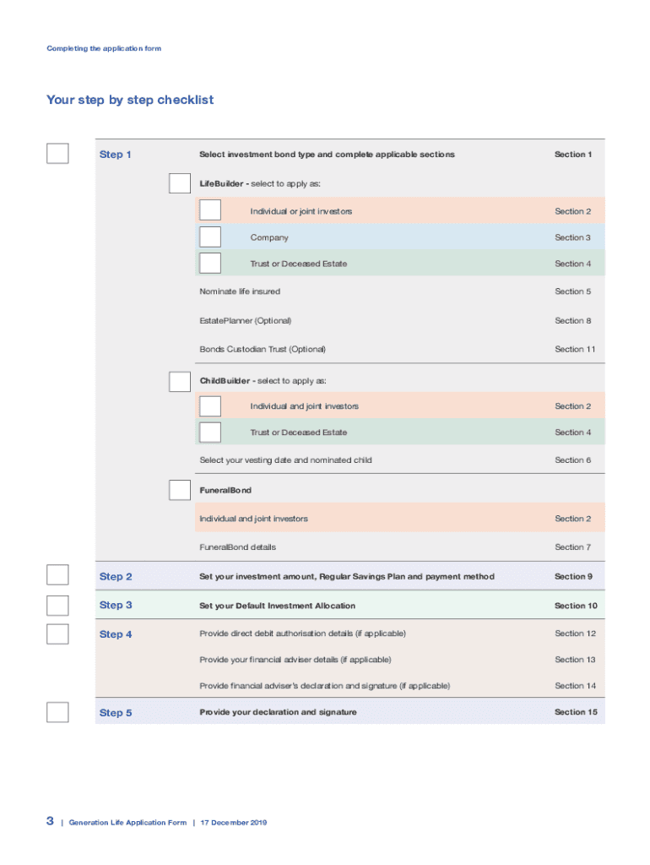Image resolution: width=650 pixels, height=865 pixels.
Task: Select the FuneralBond checkbox
Action: pyautogui.click(x=180, y=490)
